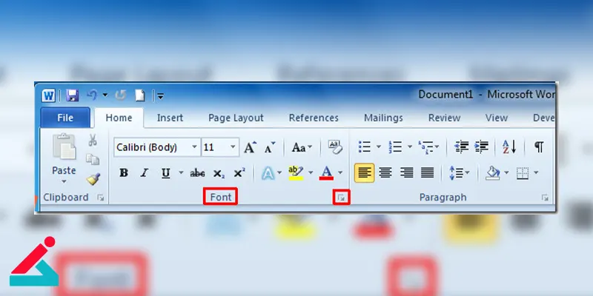Justify the paragraph text
593x296 pixels.
point(428,173)
